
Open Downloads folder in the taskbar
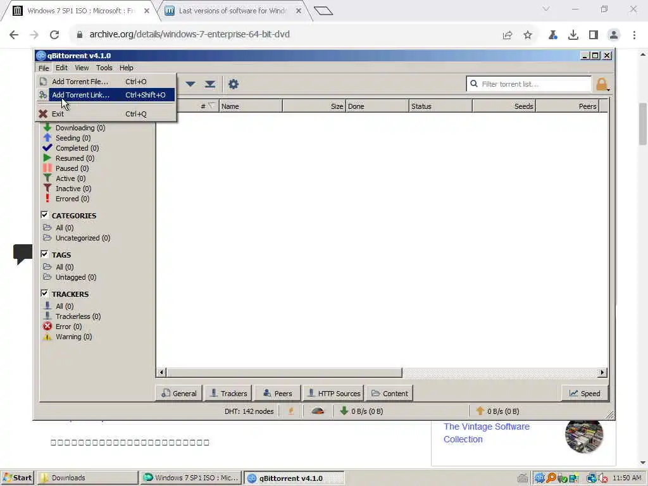[x=87, y=478]
